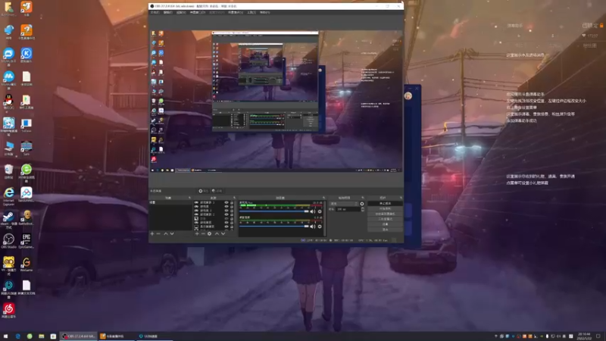
Task: Open source Properties button above docks
Action: (204, 191)
